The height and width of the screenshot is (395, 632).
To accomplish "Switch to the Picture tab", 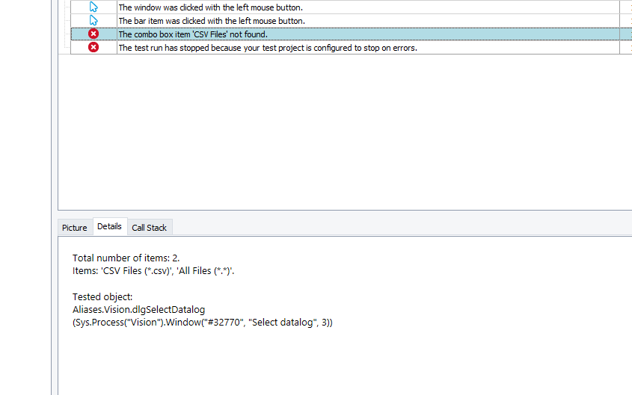I will 75,228.
